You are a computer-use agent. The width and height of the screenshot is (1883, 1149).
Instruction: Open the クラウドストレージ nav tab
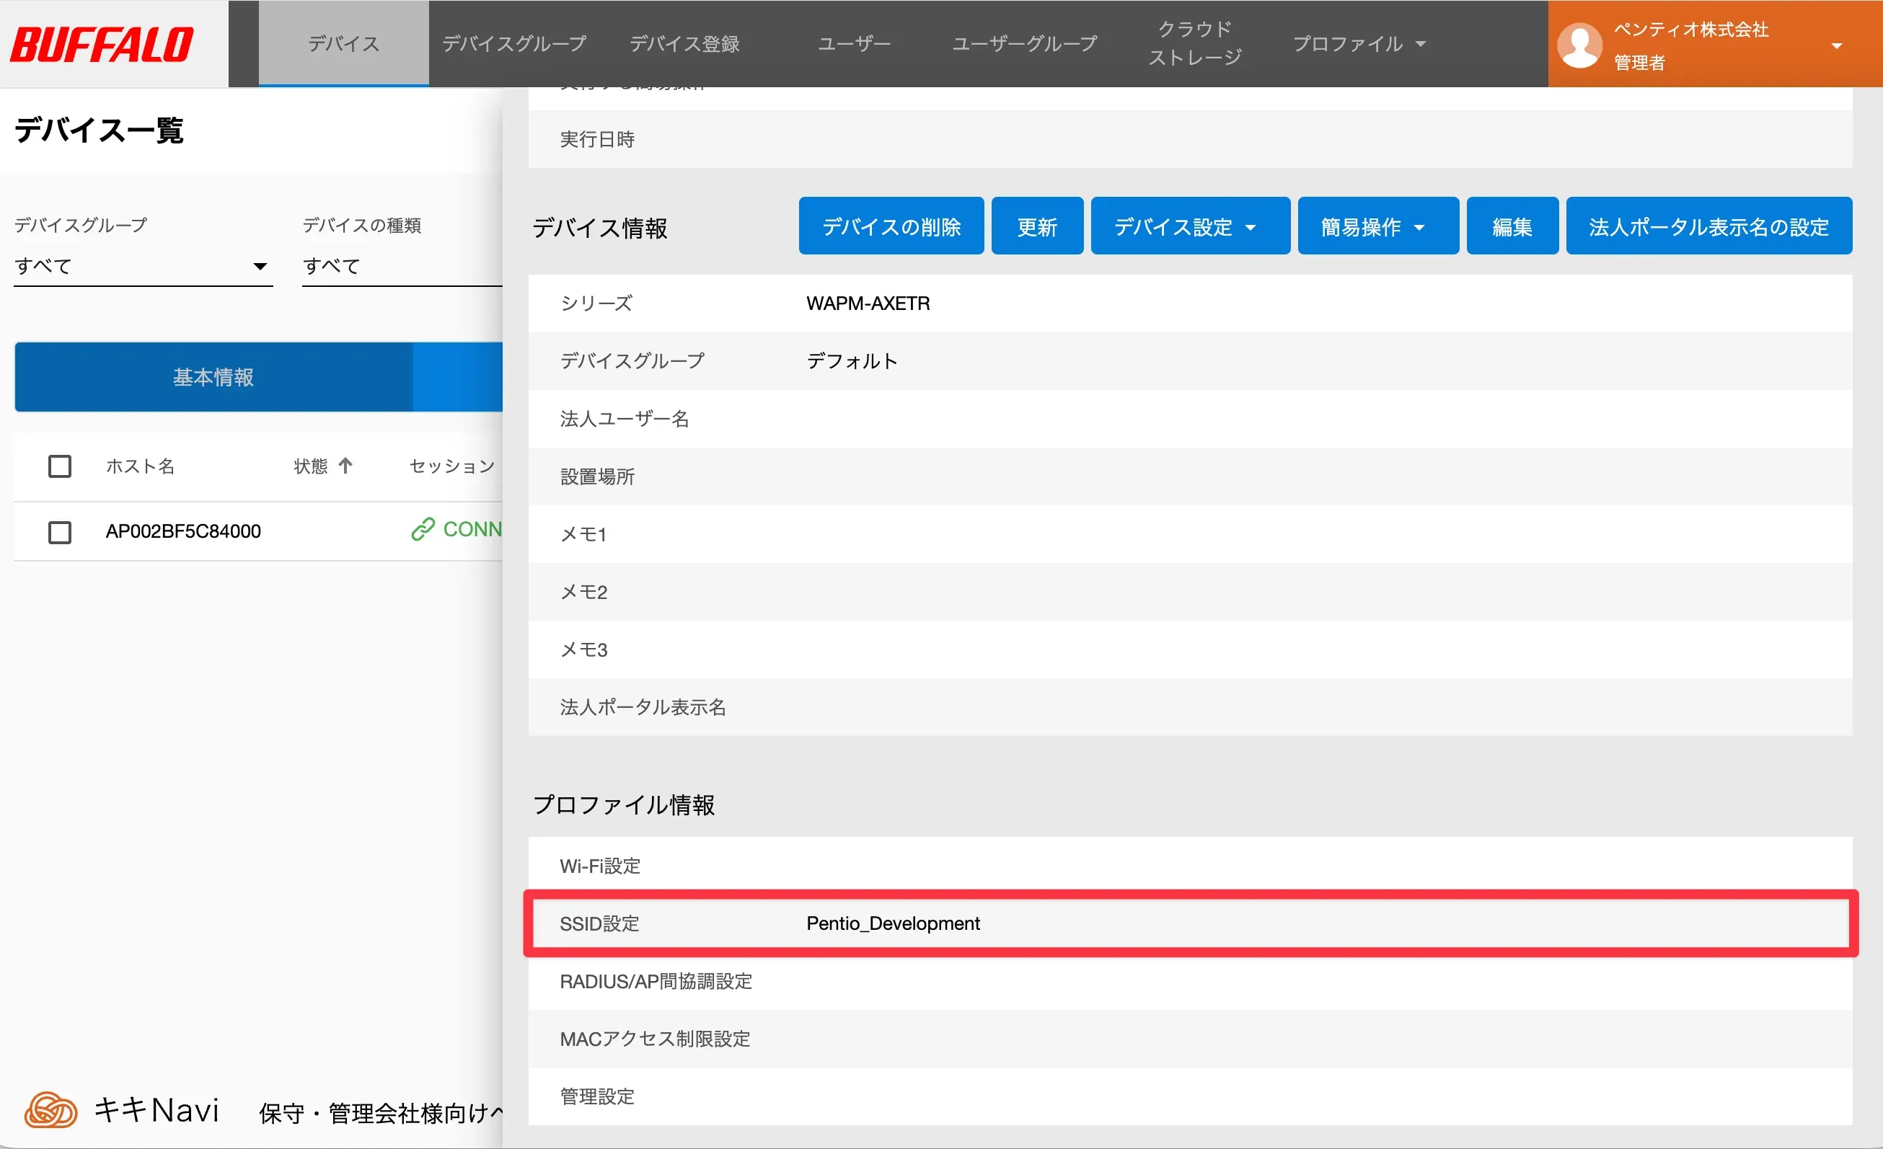point(1194,43)
